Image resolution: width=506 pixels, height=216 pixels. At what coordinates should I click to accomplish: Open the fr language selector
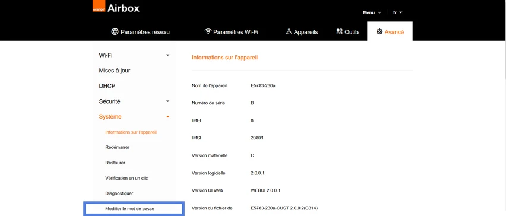point(397,12)
